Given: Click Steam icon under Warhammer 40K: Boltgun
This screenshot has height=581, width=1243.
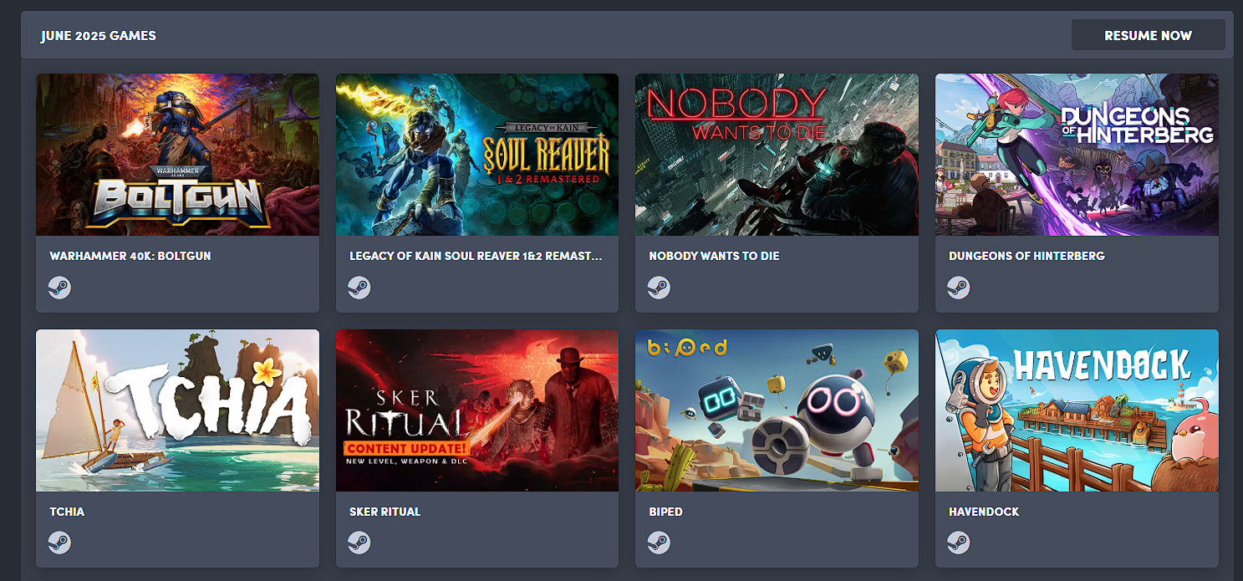Looking at the screenshot, I should click(x=59, y=288).
